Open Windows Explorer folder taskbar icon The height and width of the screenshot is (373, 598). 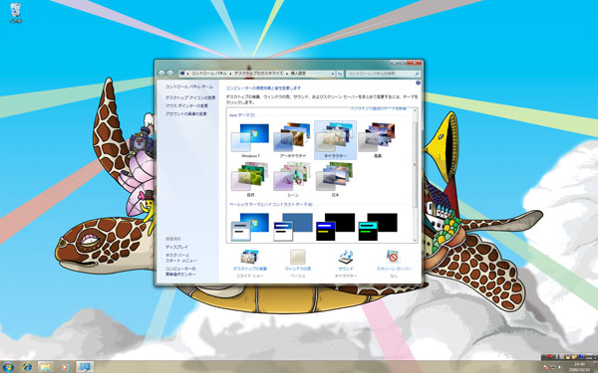pos(45,367)
